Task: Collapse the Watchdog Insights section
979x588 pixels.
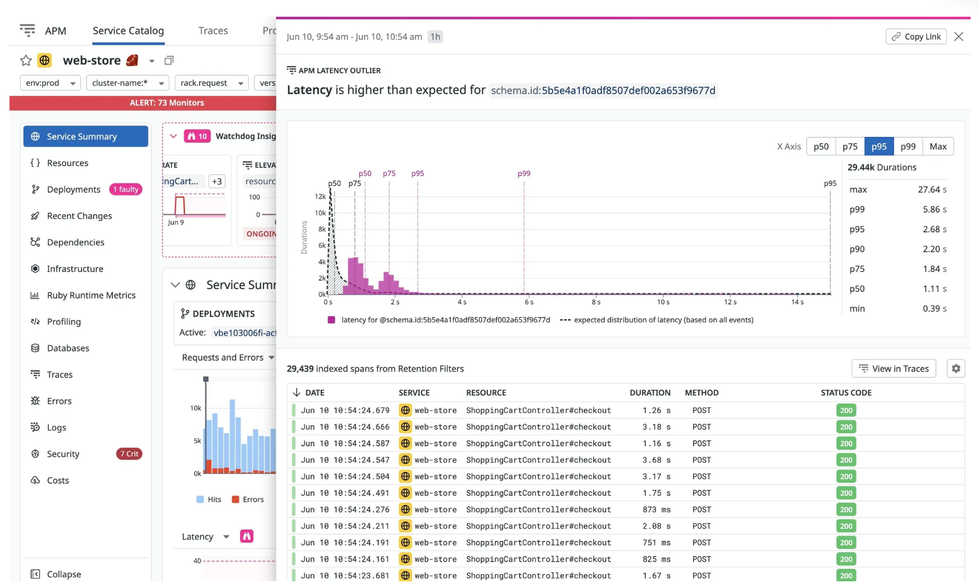Action: 173,136
